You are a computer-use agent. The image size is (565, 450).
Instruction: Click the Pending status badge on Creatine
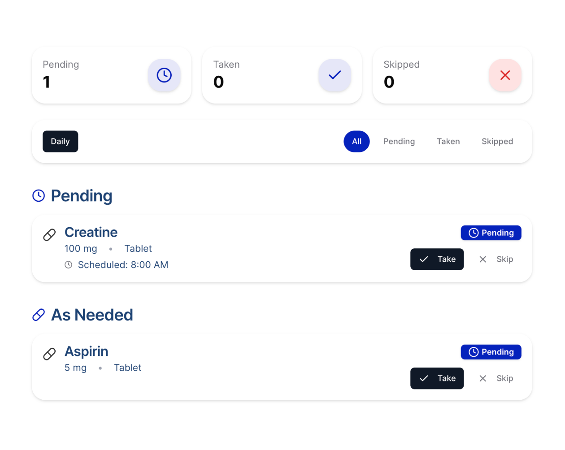click(491, 233)
